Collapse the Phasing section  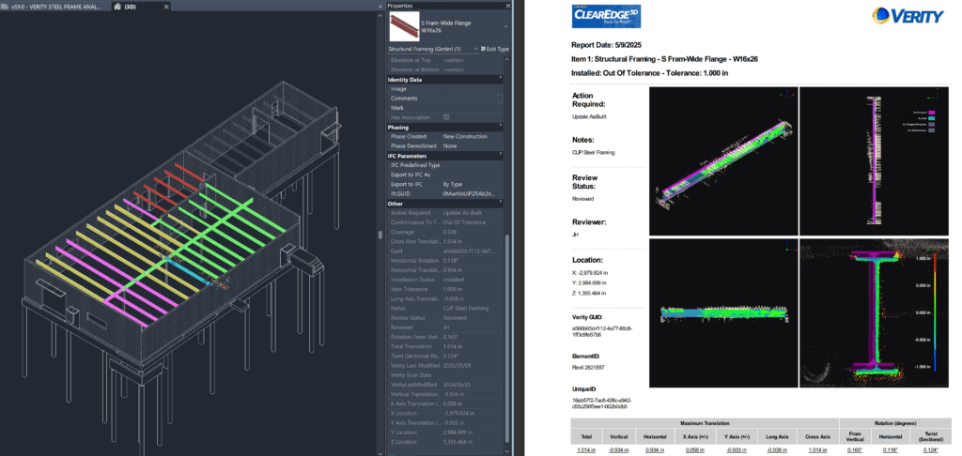coord(502,127)
